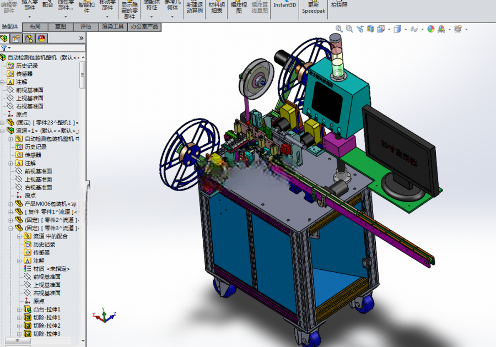Expand the 产品M006包装机 tree node
Viewport: 496px width, 347px height.
point(10,204)
